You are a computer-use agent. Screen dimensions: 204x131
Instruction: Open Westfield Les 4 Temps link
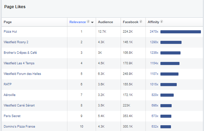pos(19,63)
